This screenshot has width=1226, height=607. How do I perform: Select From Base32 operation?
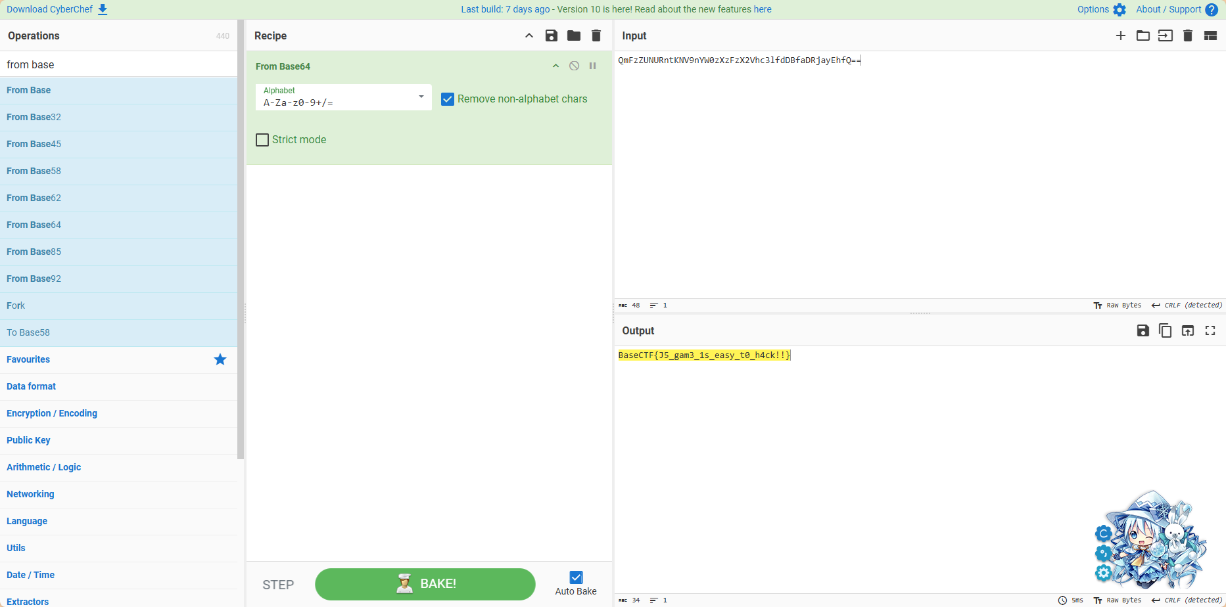34,117
